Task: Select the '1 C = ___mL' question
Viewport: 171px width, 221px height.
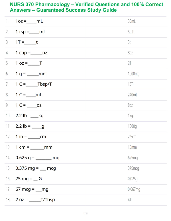Action: (29, 95)
